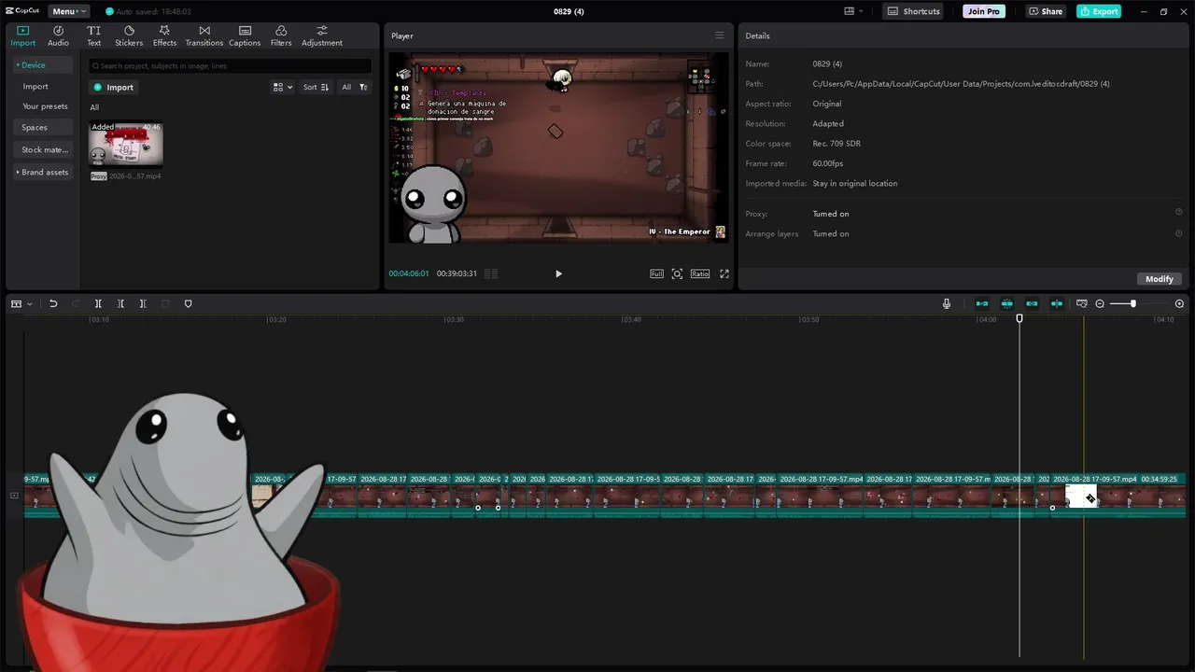Delete left of playhead with trim-left tool
The width and height of the screenshot is (1195, 672).
click(120, 303)
